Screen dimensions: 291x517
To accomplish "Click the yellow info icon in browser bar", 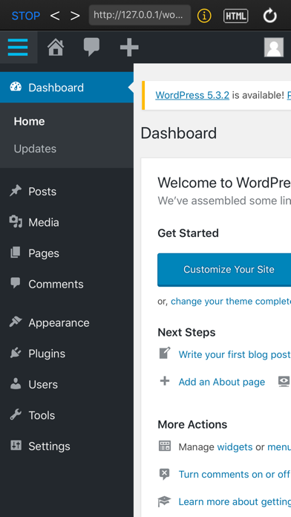I will pos(204,16).
